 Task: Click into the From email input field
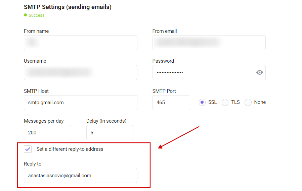click(209, 43)
